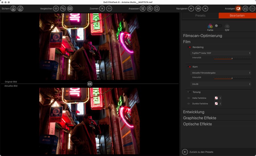Click the eye compare icon beside Vergleichen
Image resolution: width=256 pixels, height=156 pixels.
[x=56, y=9]
